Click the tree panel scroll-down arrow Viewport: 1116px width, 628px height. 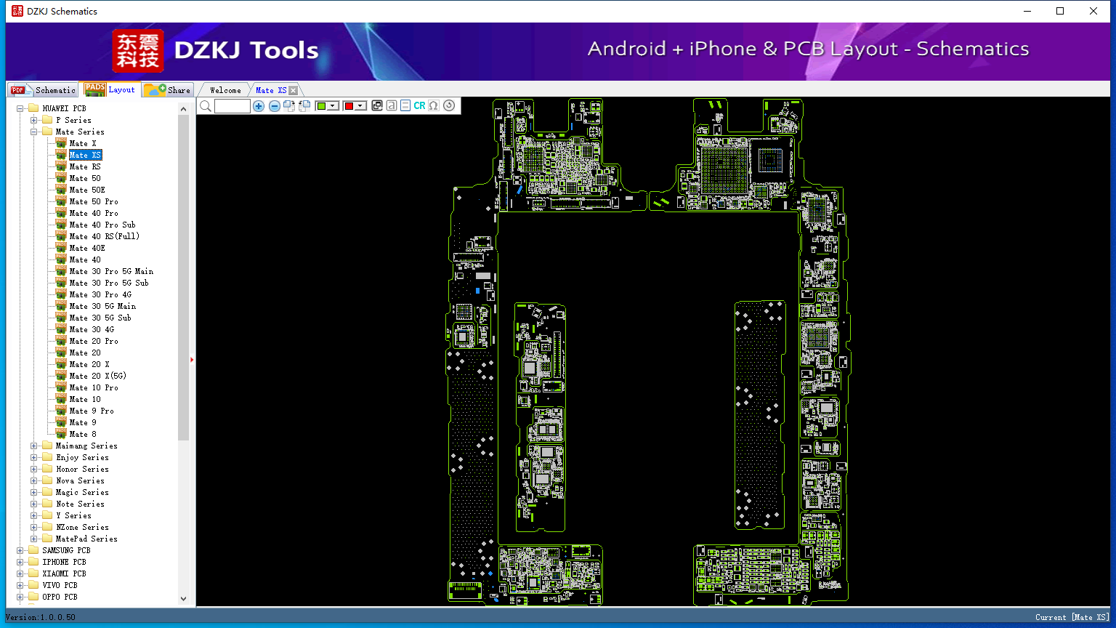[183, 599]
